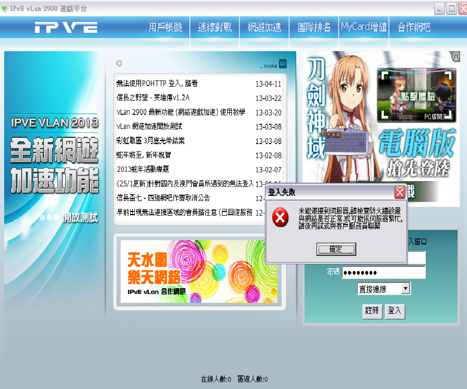Click the username field behind the dialog

(416, 257)
